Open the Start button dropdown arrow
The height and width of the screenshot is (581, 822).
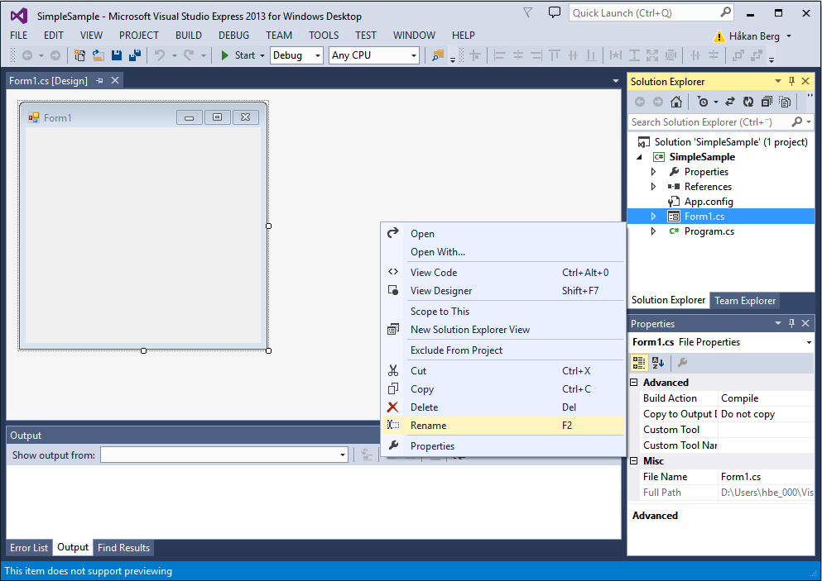tap(262, 55)
